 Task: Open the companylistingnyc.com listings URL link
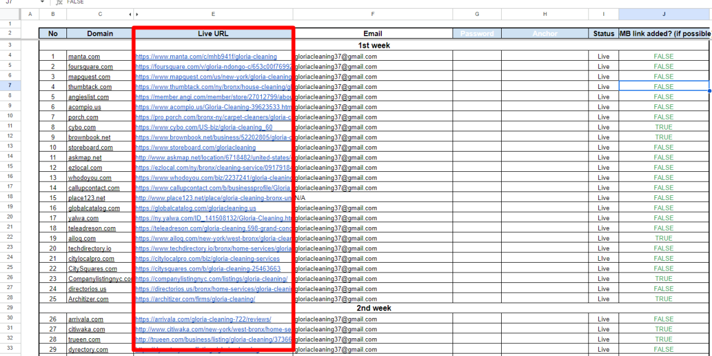point(212,279)
